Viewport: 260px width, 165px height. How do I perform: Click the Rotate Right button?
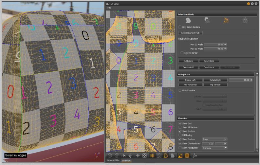click(215, 80)
